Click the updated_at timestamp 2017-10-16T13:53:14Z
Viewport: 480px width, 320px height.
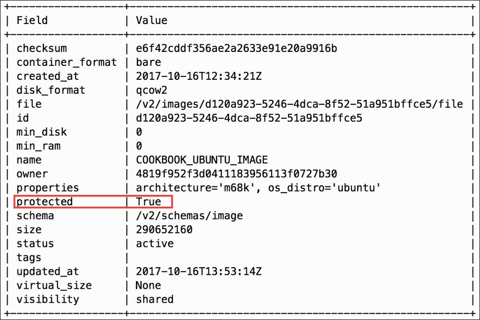coord(199,271)
